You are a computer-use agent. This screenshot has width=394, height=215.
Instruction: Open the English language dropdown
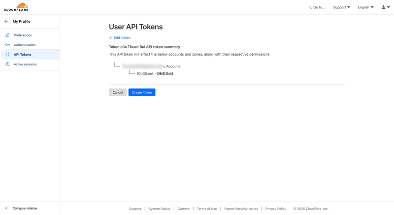(365, 7)
